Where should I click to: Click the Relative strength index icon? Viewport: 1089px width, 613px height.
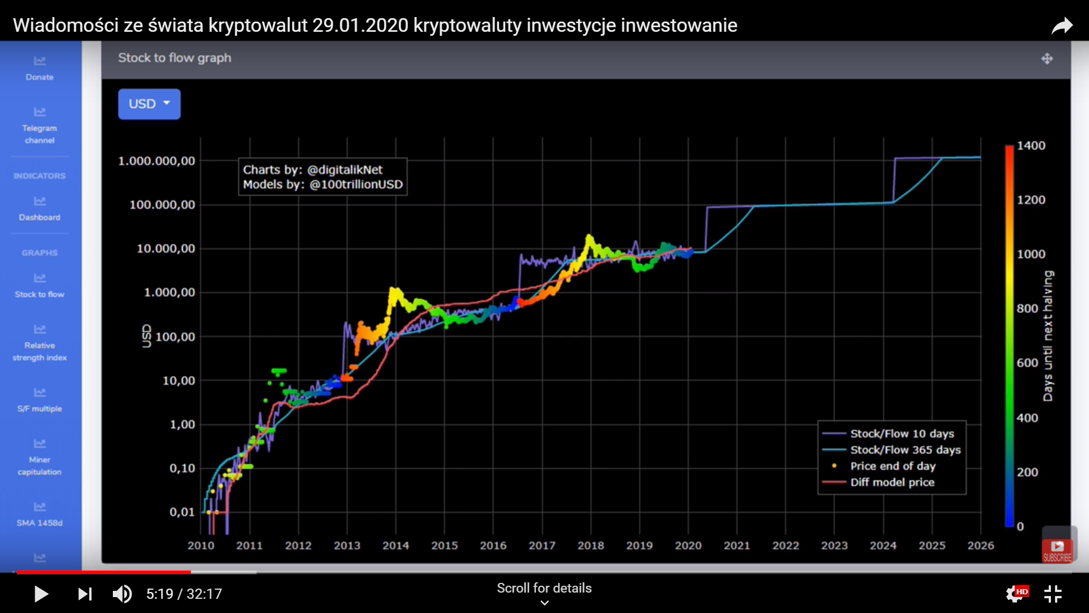(x=40, y=329)
